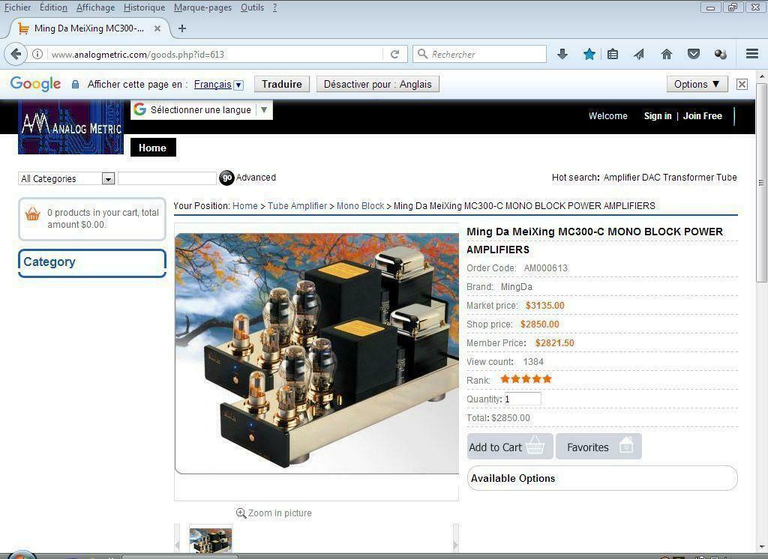The image size is (768, 559).
Task: Click Home in the breadcrumb
Action: coord(245,205)
